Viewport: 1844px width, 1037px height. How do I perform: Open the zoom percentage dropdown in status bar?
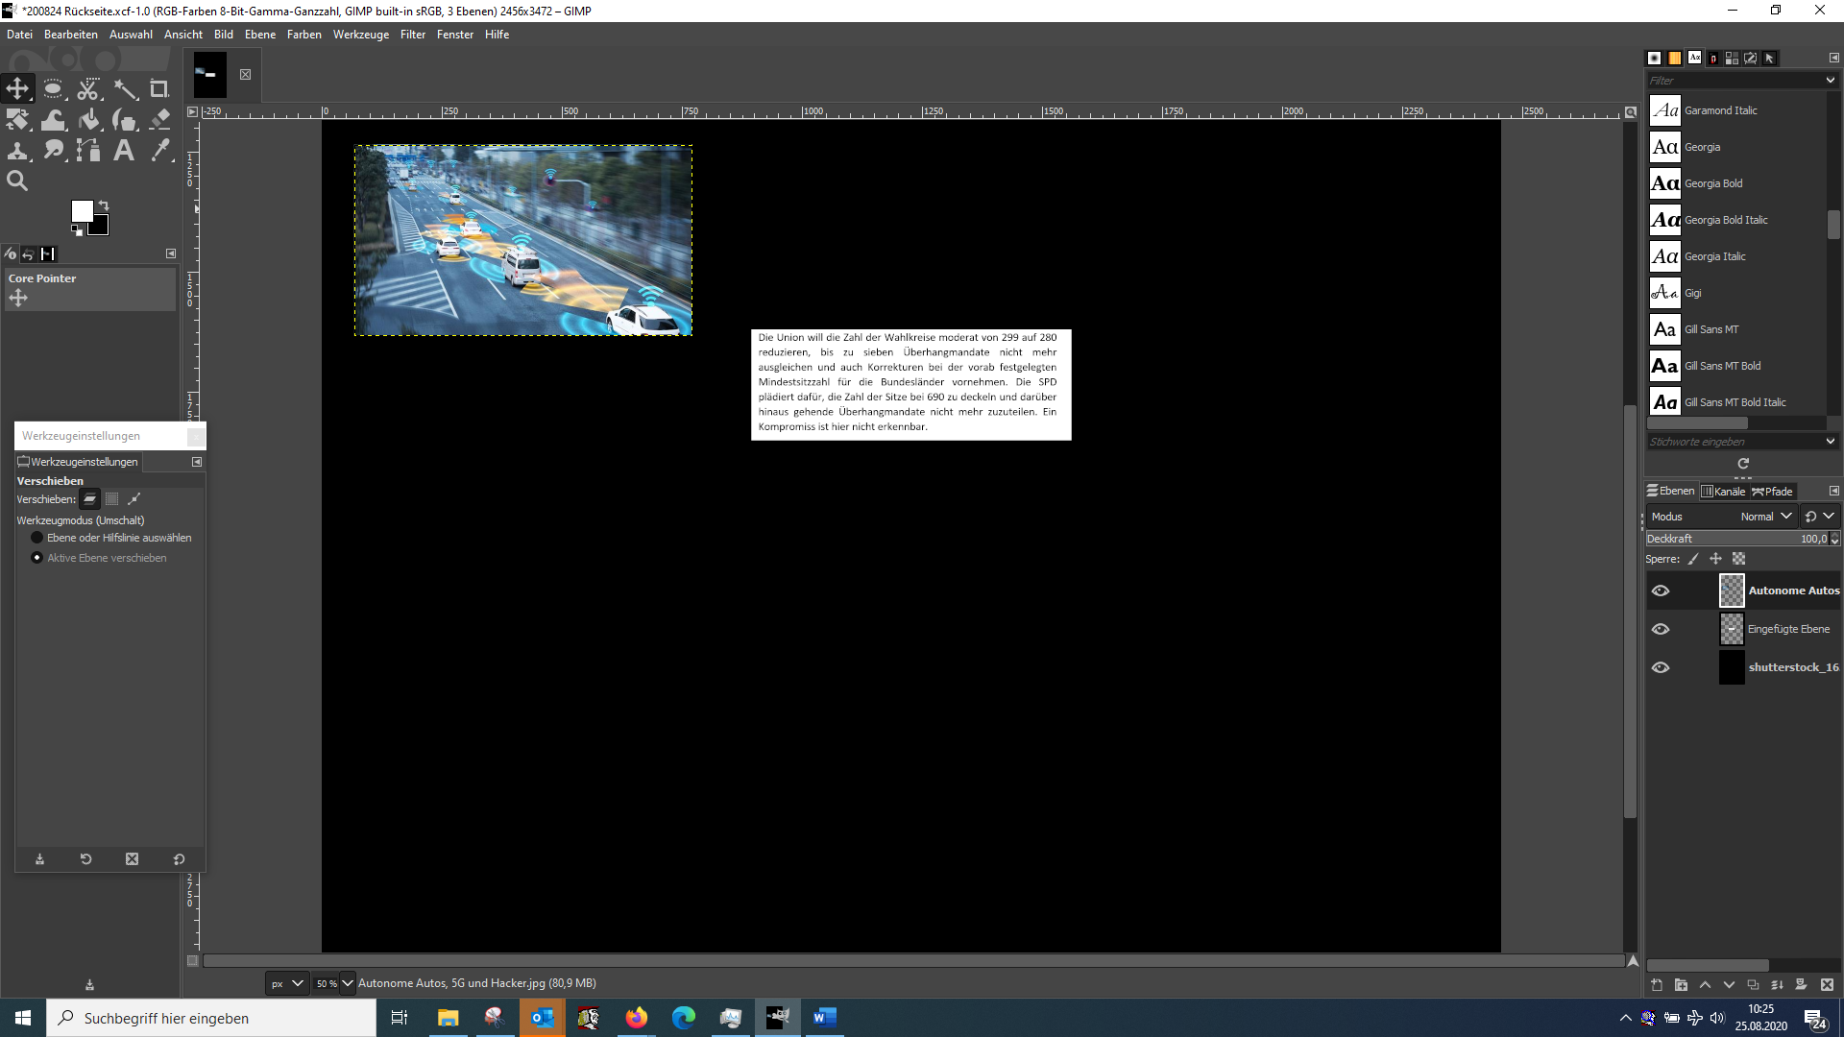(x=348, y=983)
